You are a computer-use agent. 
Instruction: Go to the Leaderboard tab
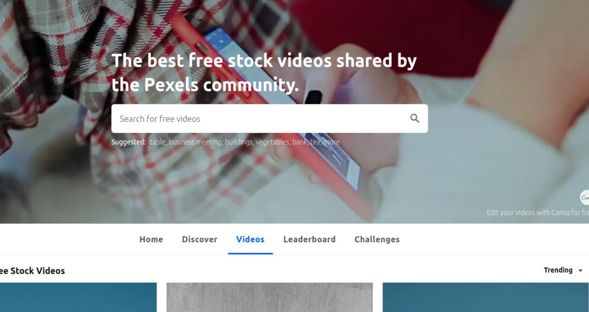(x=309, y=239)
